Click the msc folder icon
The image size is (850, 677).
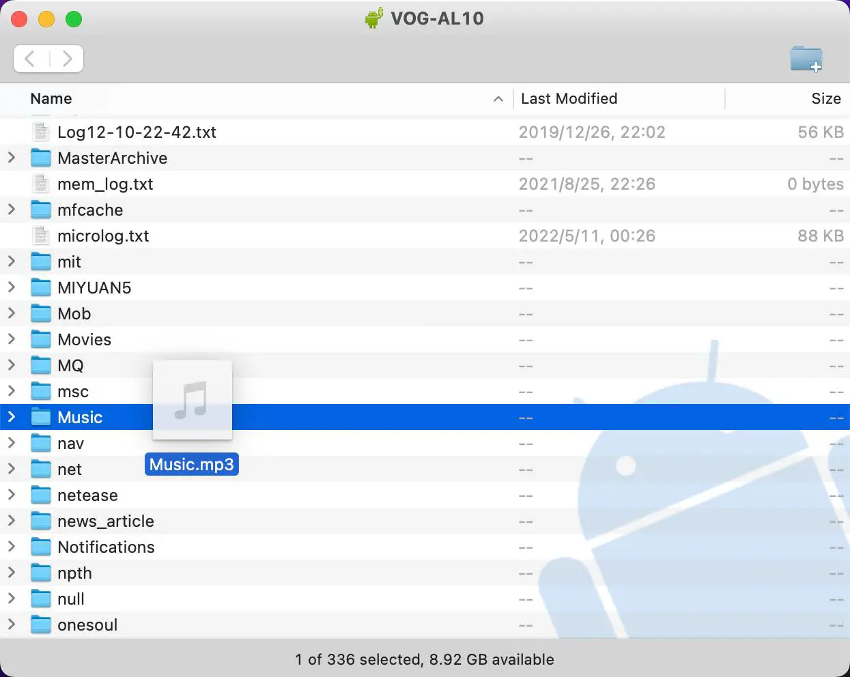(x=41, y=391)
